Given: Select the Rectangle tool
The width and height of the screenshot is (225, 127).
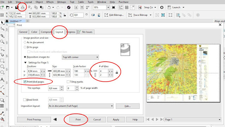Looking at the screenshot, I should pos(2,60).
